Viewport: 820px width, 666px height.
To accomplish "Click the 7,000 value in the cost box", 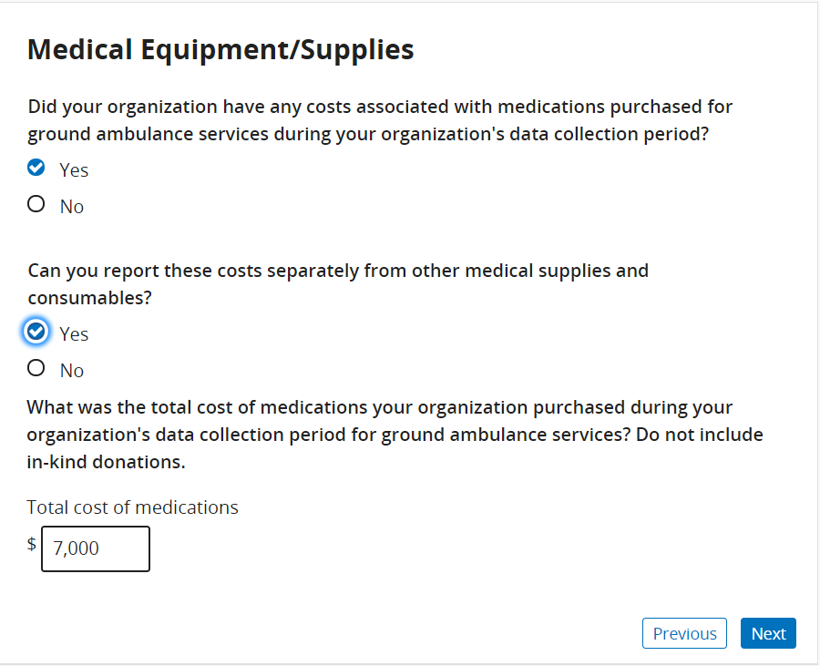I will (x=77, y=548).
